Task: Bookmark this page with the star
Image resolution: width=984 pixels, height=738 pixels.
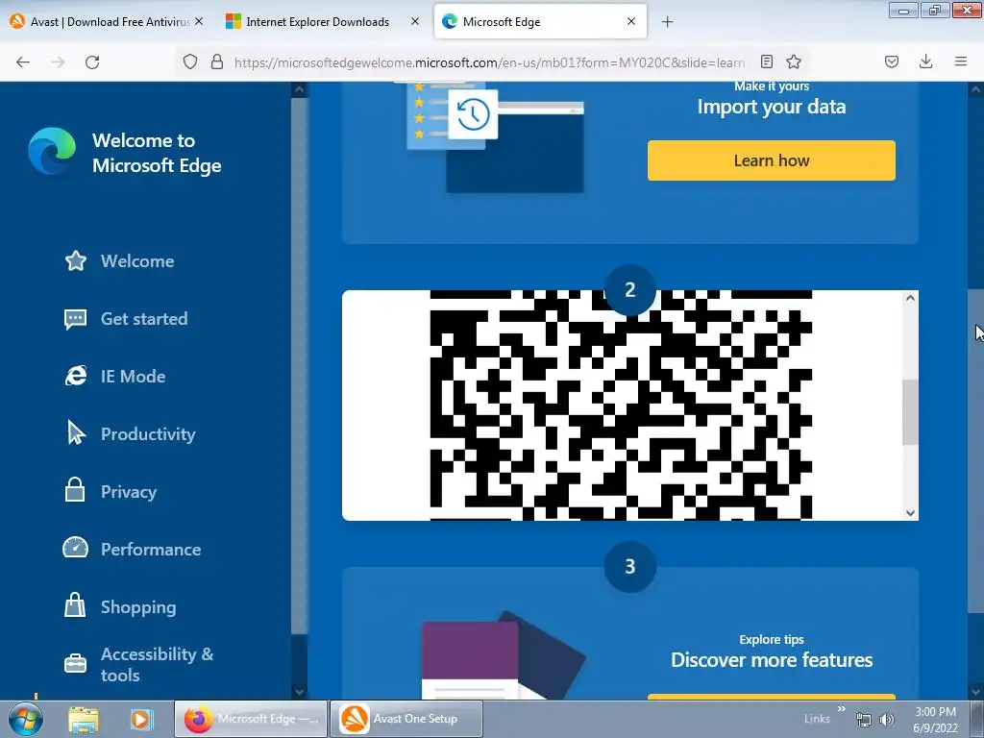Action: pos(794,61)
